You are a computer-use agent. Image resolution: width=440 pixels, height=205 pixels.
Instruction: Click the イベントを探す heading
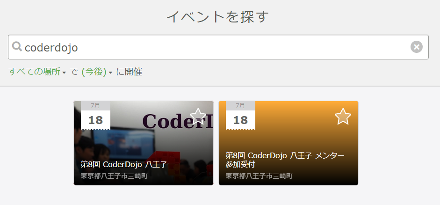point(218,16)
